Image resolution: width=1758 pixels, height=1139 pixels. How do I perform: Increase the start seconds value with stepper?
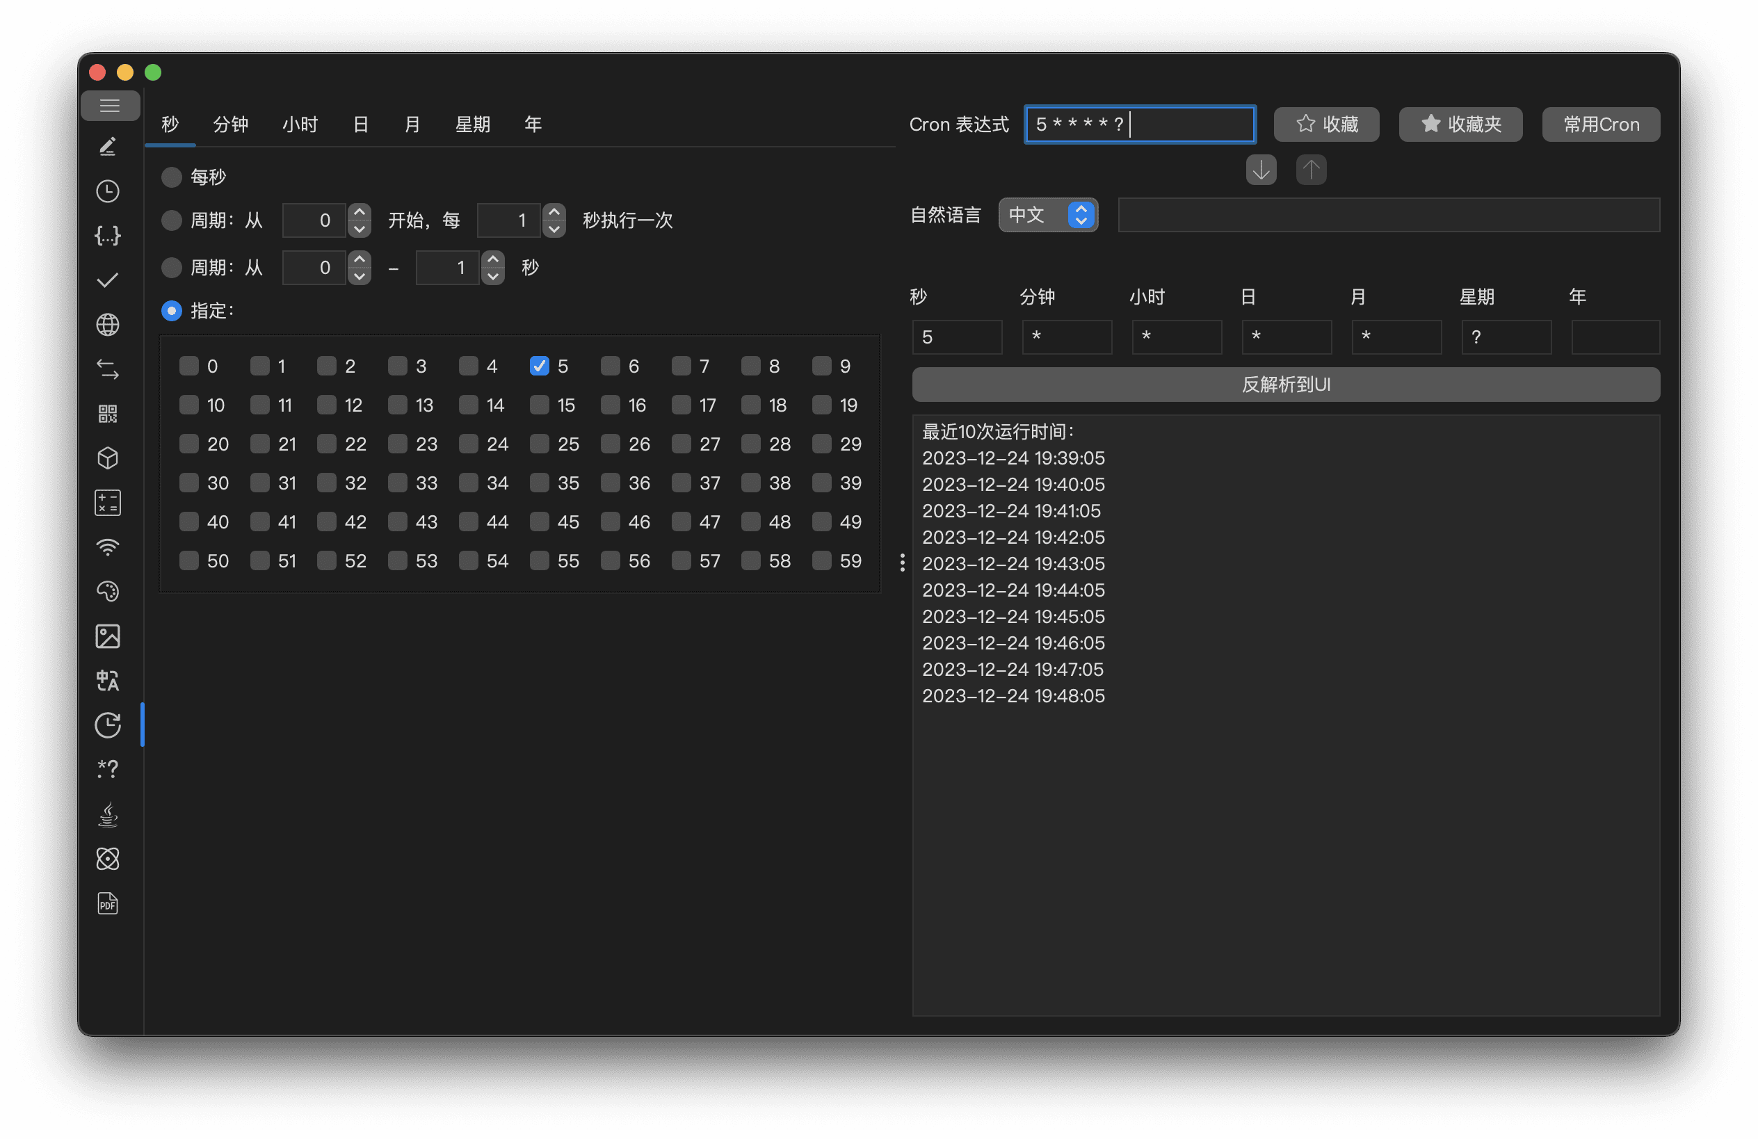tap(359, 212)
